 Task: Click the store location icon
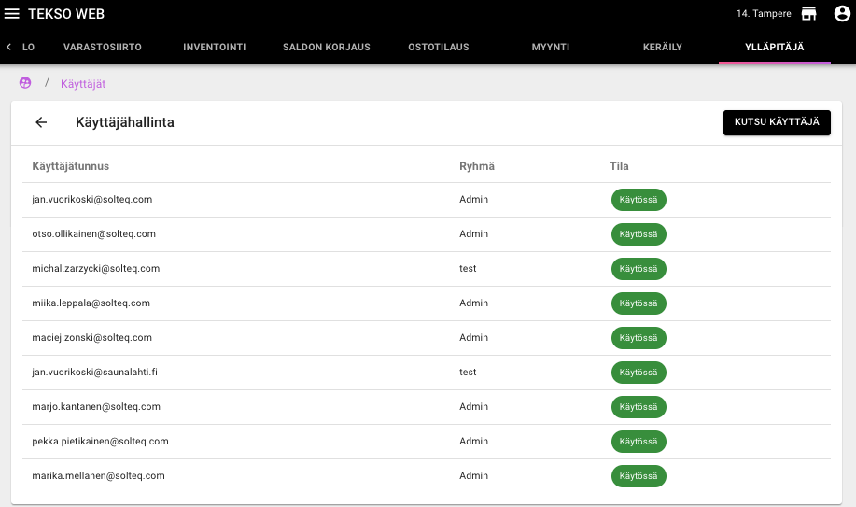808,14
